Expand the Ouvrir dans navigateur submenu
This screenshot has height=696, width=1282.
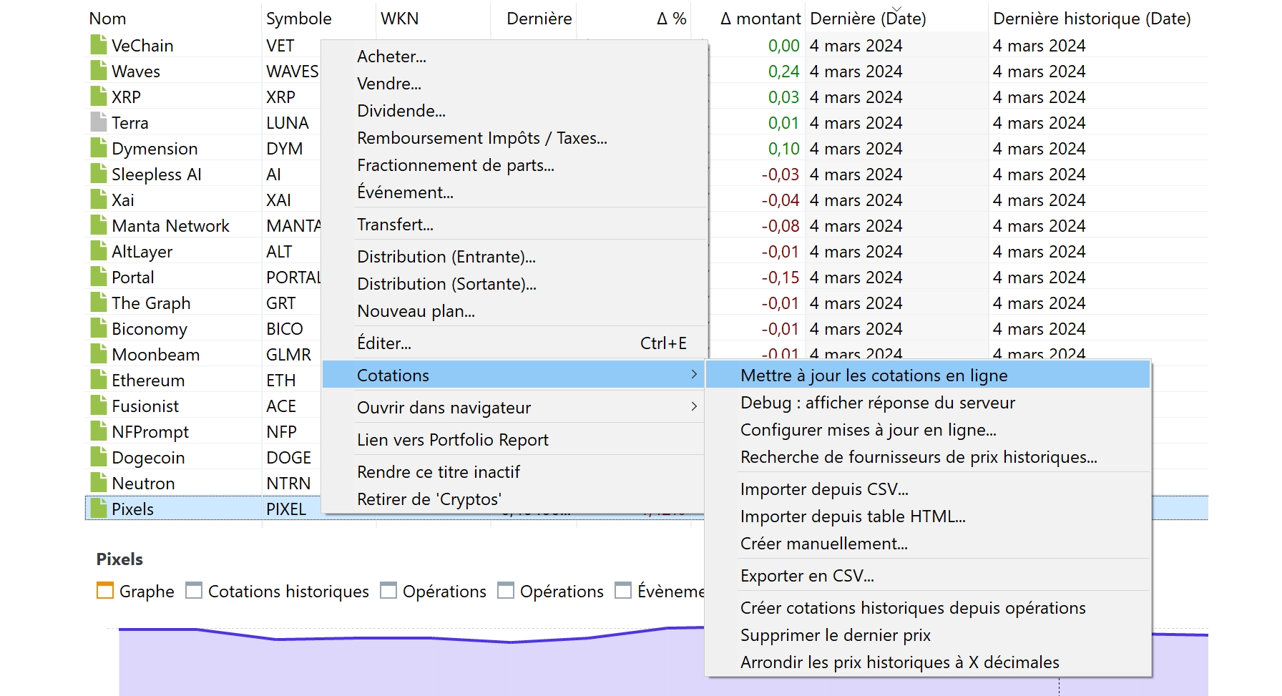[693, 407]
